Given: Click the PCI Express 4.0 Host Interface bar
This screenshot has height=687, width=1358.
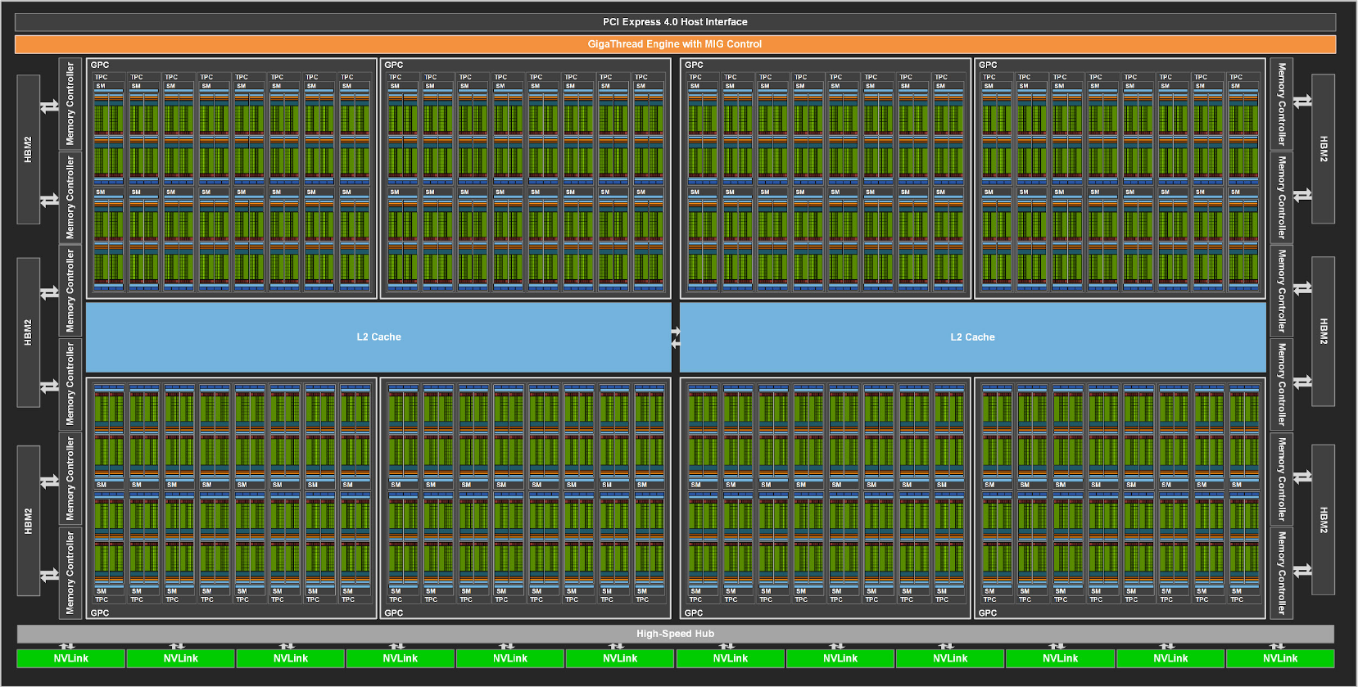Looking at the screenshot, I should (675, 22).
